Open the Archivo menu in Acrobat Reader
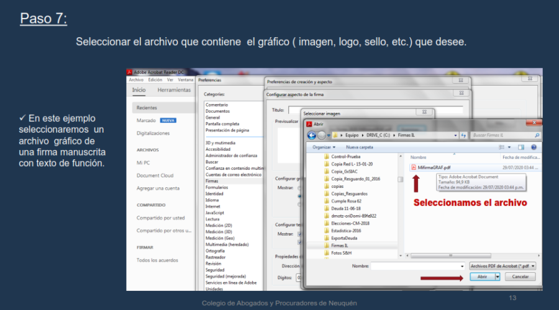 136,80
